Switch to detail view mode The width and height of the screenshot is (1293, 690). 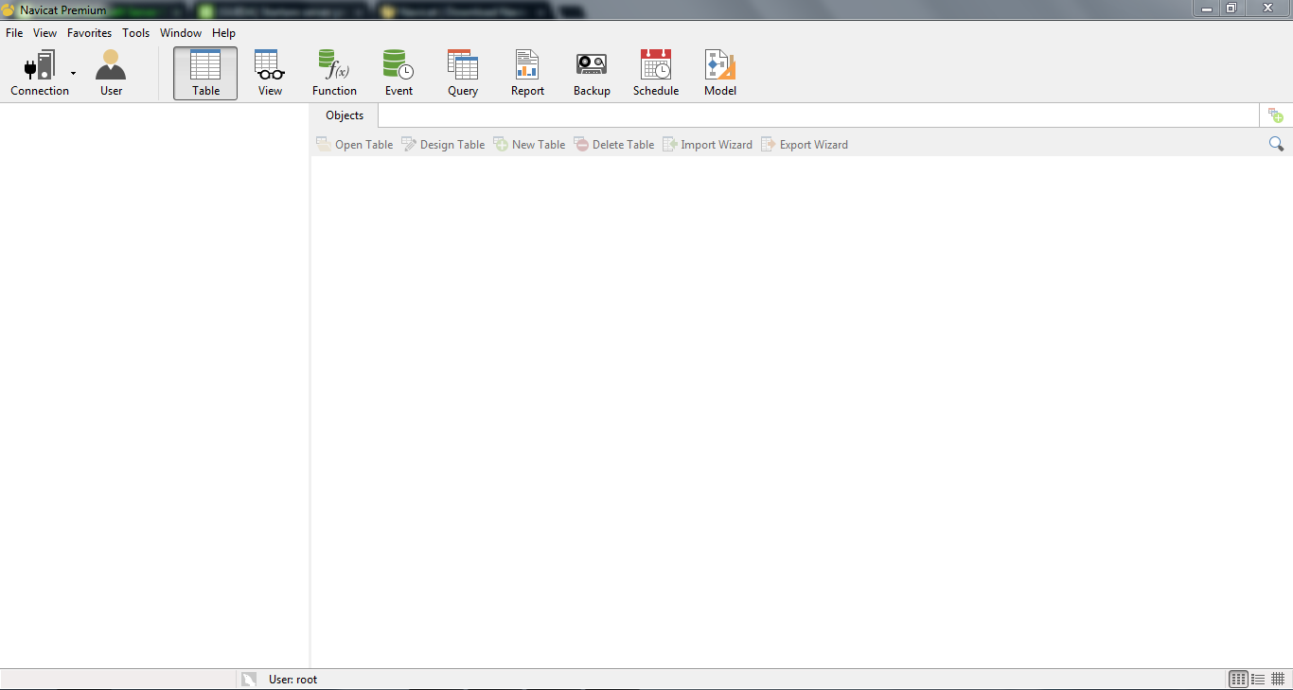click(1278, 680)
